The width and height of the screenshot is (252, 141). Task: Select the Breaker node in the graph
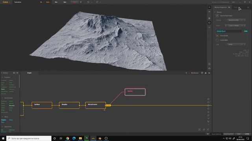tap(69, 105)
